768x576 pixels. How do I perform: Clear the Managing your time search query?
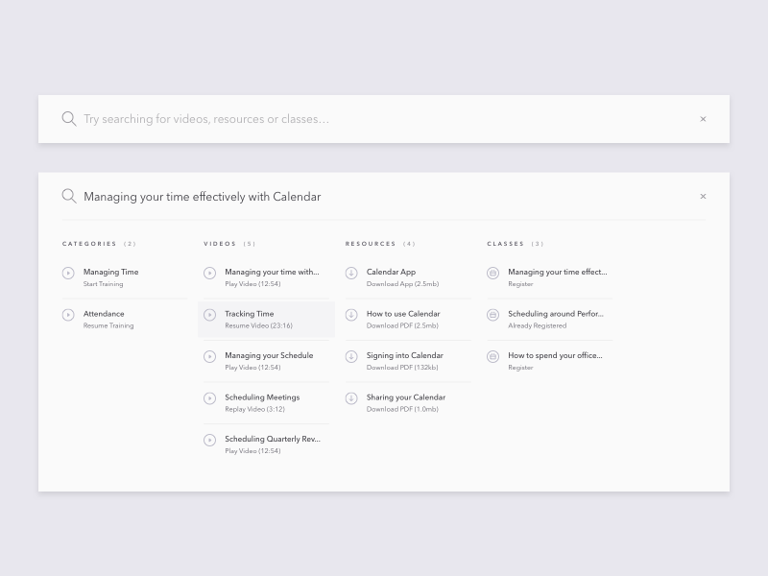point(703,196)
